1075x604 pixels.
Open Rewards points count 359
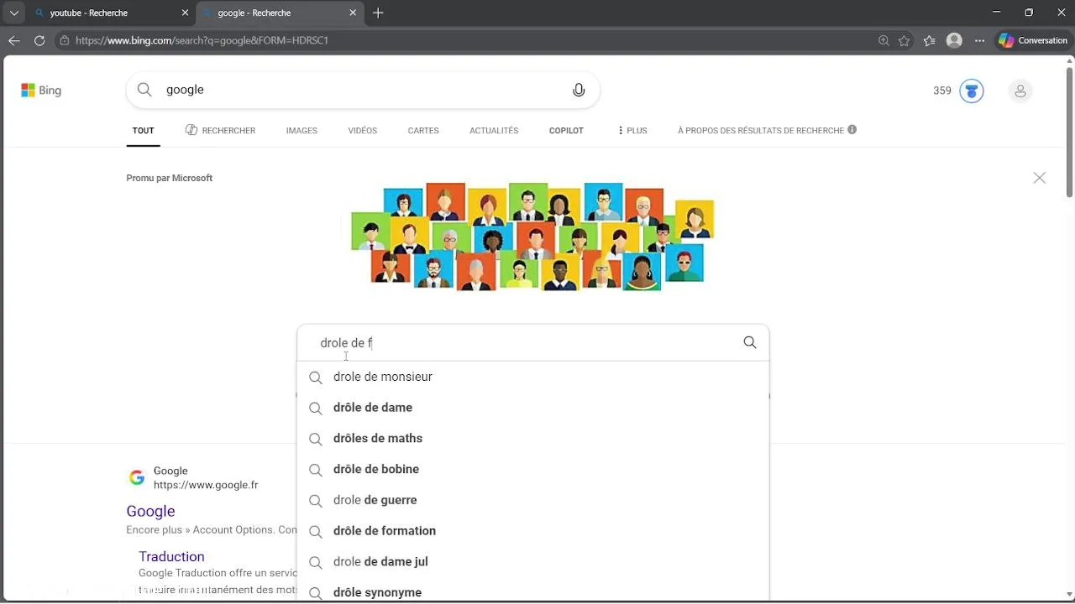942,91
